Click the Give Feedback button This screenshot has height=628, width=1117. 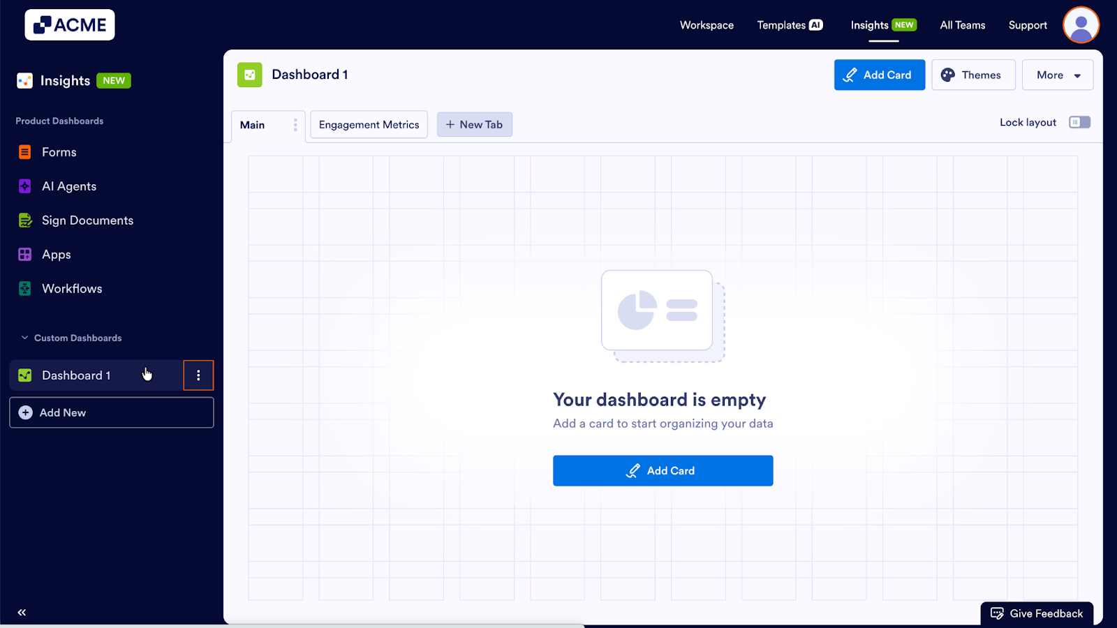1037,613
